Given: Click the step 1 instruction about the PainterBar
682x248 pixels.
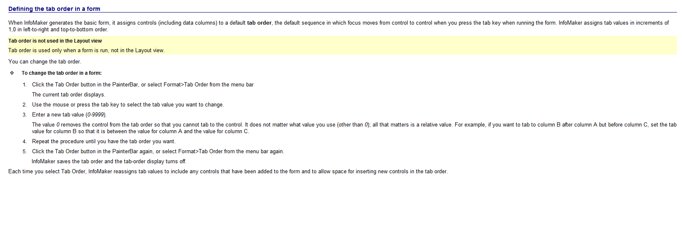Looking at the screenshot, I should click(x=143, y=85).
